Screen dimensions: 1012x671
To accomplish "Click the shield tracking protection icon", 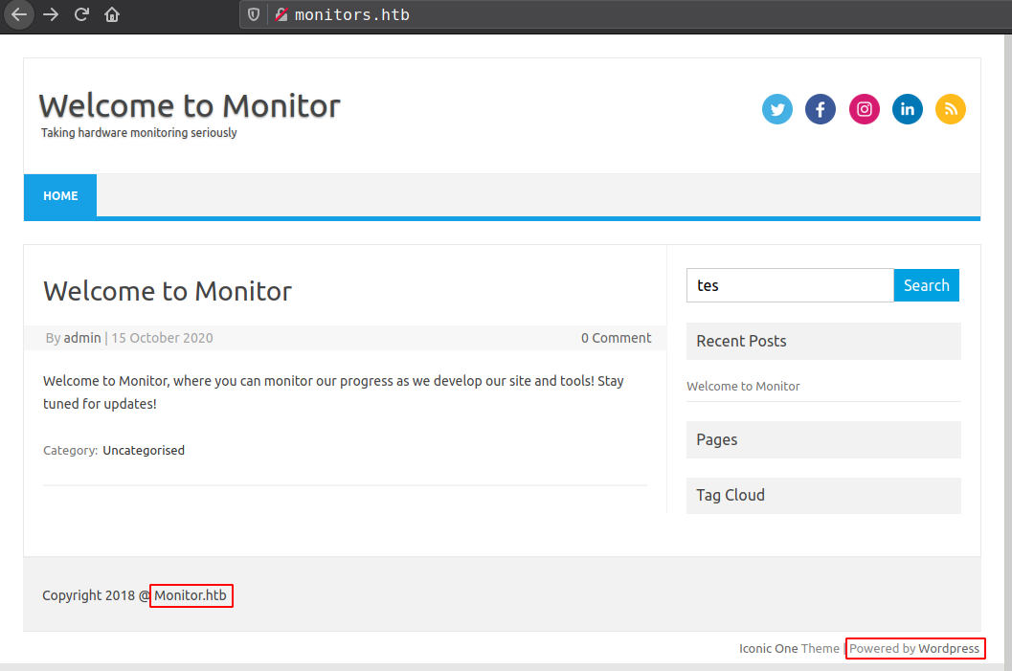I will point(254,14).
